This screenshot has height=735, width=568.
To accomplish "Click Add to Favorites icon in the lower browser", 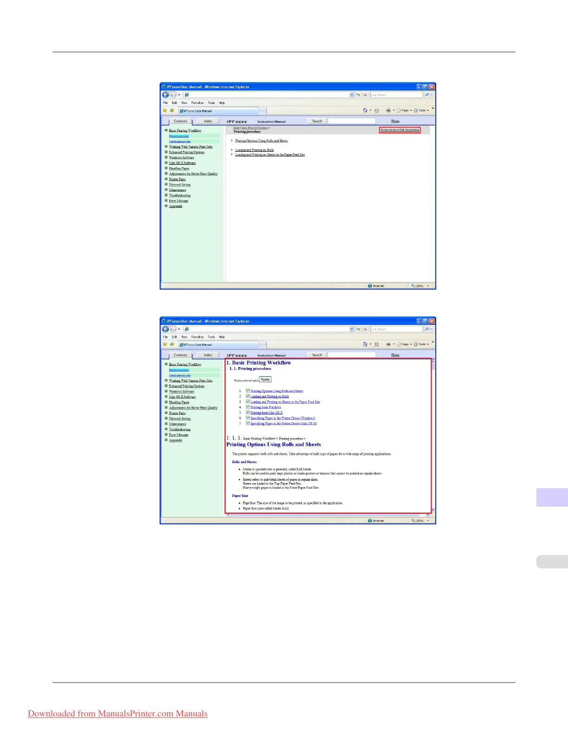I will [172, 344].
